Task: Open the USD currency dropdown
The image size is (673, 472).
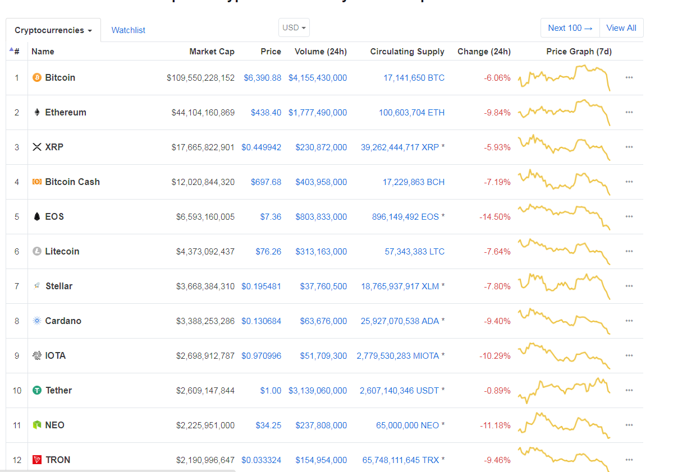Action: pos(294,27)
